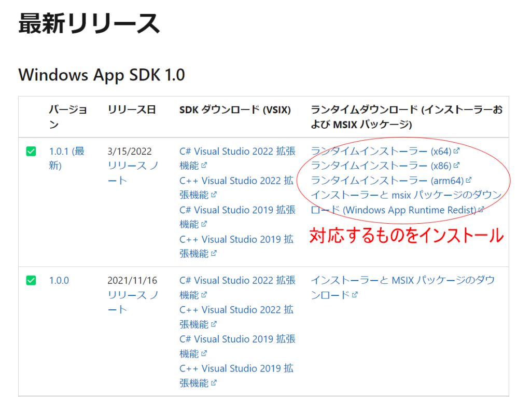Download C++ Visual Studio 2022 拡張機能 for 1.0.1

click(x=236, y=187)
